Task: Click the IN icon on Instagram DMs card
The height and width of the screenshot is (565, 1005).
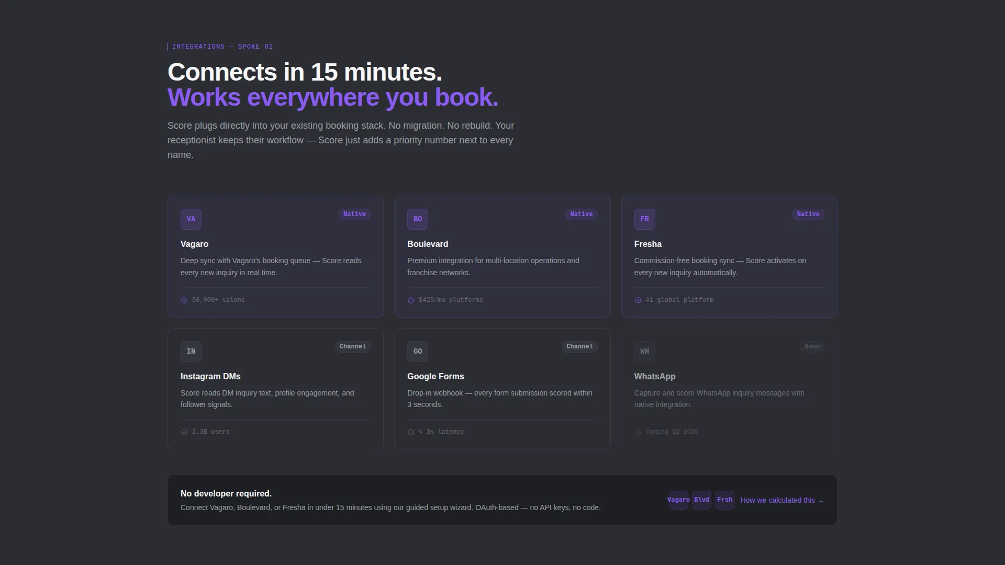Action: [191, 352]
